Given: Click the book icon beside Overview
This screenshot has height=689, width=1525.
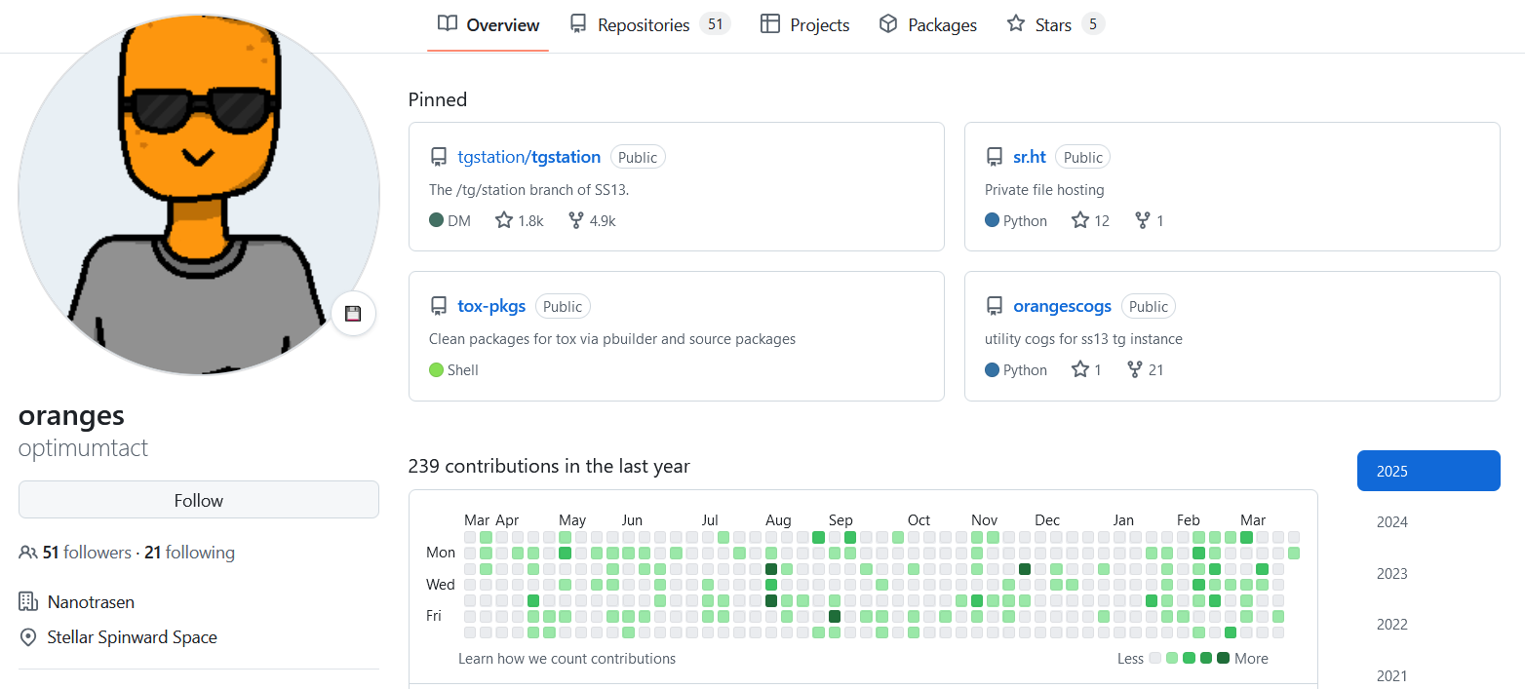Looking at the screenshot, I should coord(448,24).
